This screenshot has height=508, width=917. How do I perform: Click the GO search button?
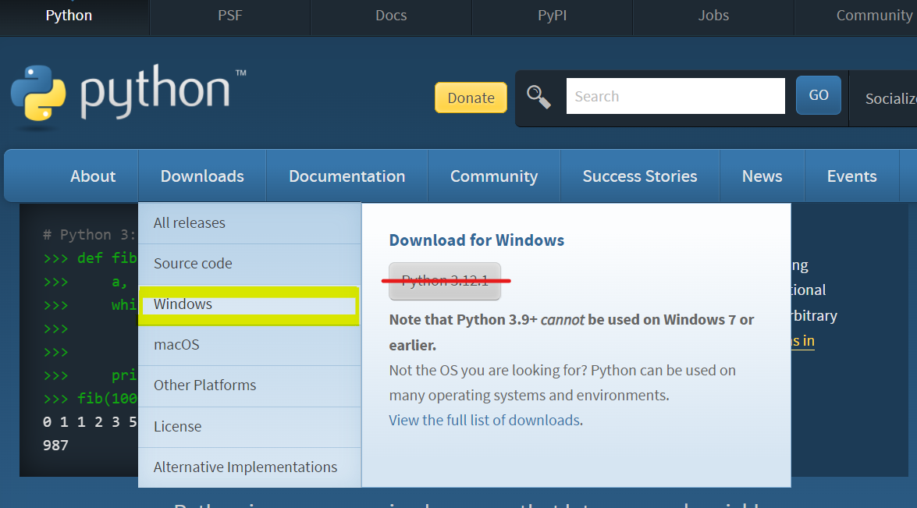click(818, 95)
